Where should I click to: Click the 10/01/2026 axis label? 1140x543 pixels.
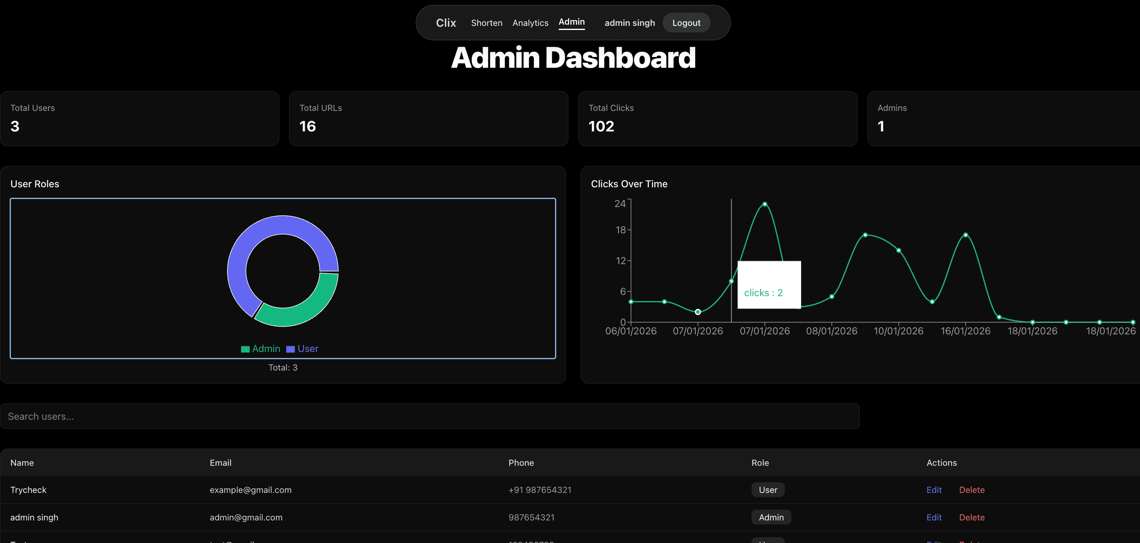coord(899,331)
